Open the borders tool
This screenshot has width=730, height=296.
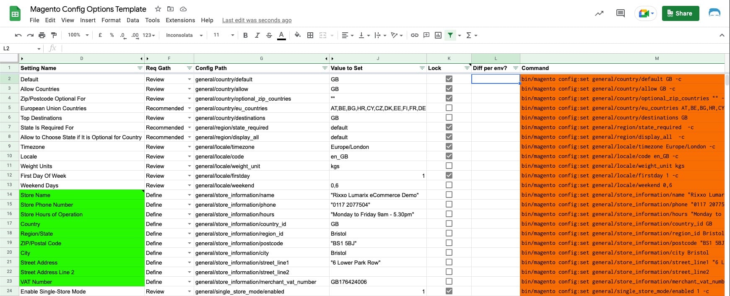310,35
